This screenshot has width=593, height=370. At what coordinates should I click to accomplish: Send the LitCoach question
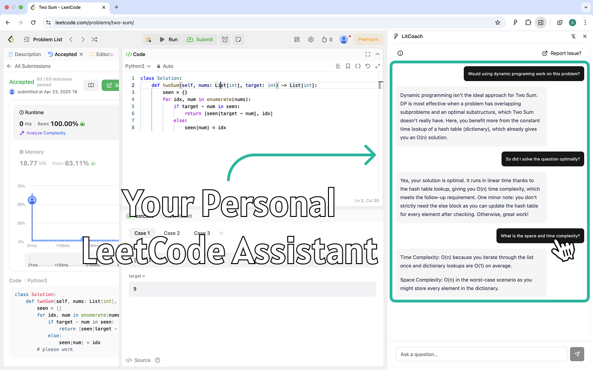(x=577, y=354)
